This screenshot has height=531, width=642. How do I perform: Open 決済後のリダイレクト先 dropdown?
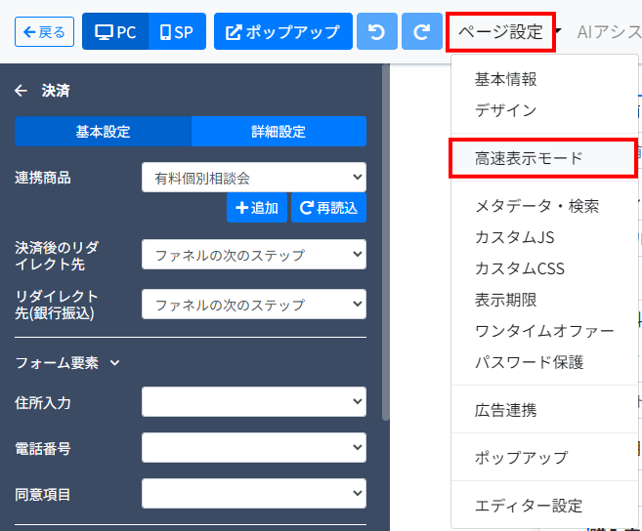(253, 255)
